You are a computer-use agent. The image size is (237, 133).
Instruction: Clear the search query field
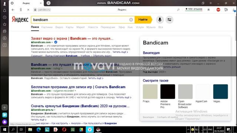coord(131,20)
